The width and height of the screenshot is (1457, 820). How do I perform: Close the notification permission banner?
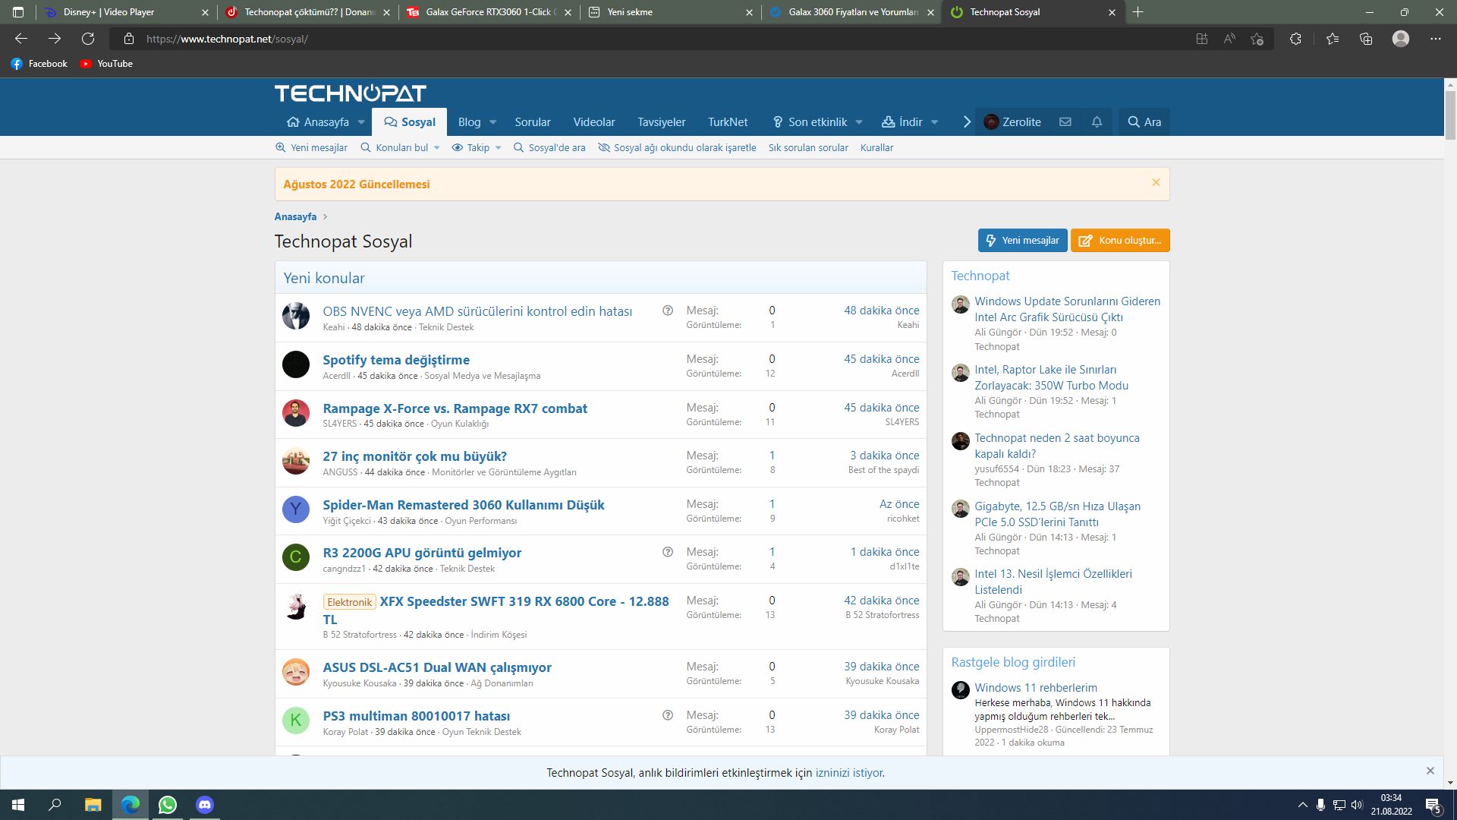click(1430, 771)
